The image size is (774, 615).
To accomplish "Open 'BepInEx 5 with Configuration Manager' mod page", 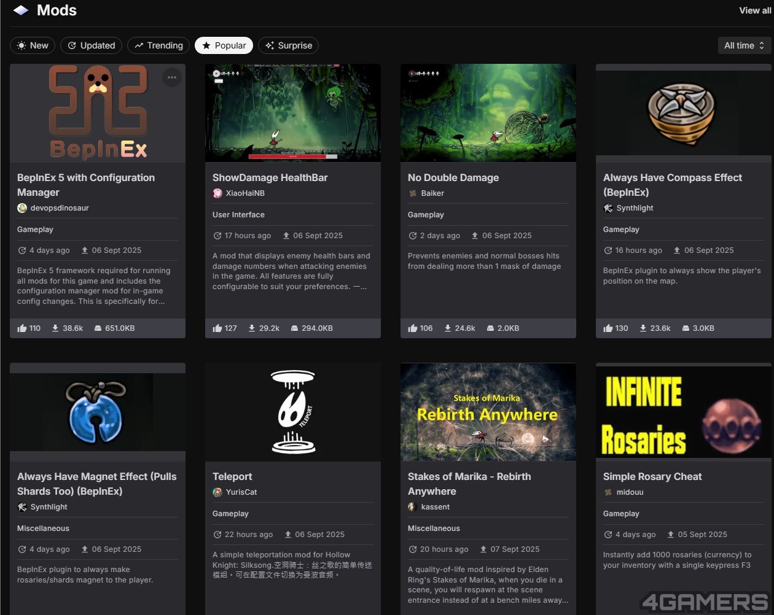I will click(x=86, y=185).
